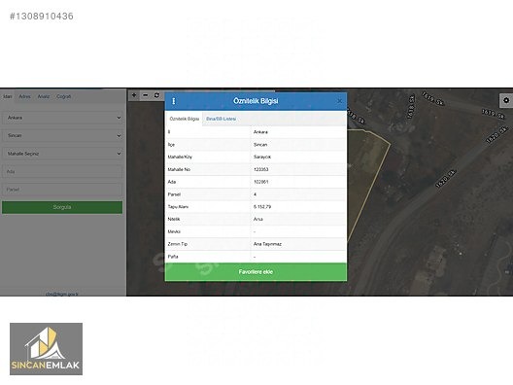Select the Zemin Tip value Ana Taşınmaz
The height and width of the screenshot is (385, 513).
267,244
